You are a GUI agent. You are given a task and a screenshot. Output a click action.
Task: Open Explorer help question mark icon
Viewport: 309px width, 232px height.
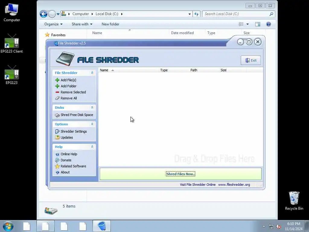(268, 24)
